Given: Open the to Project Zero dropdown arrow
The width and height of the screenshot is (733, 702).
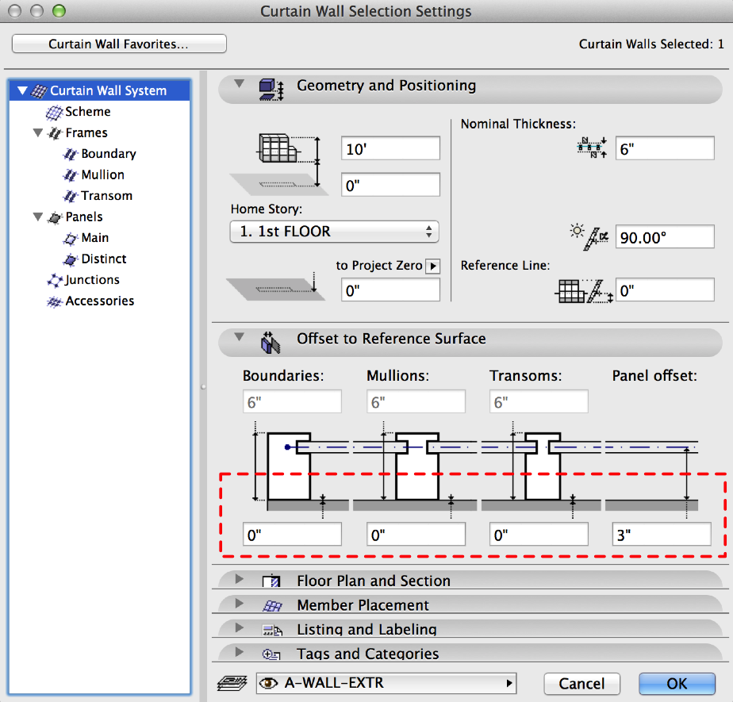Looking at the screenshot, I should [433, 266].
